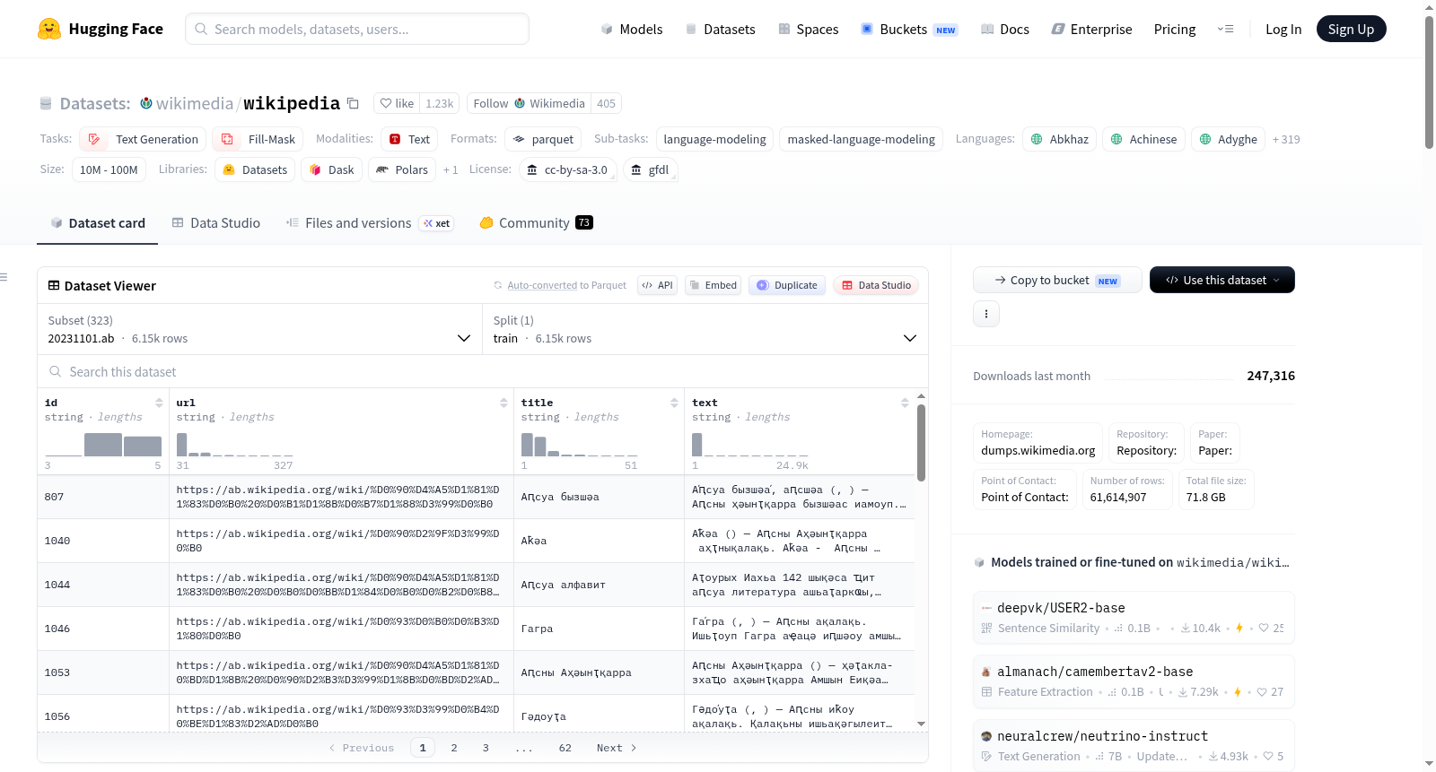
Task: Click the gfdl license tag
Action: (650, 169)
